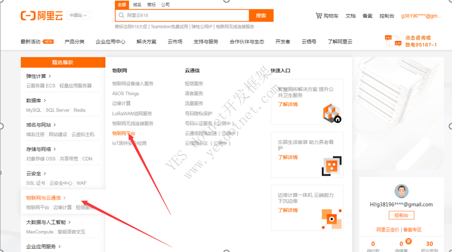452x252 pixels.
Task: Open the 文档 link in the header
Action: (x=350, y=16)
